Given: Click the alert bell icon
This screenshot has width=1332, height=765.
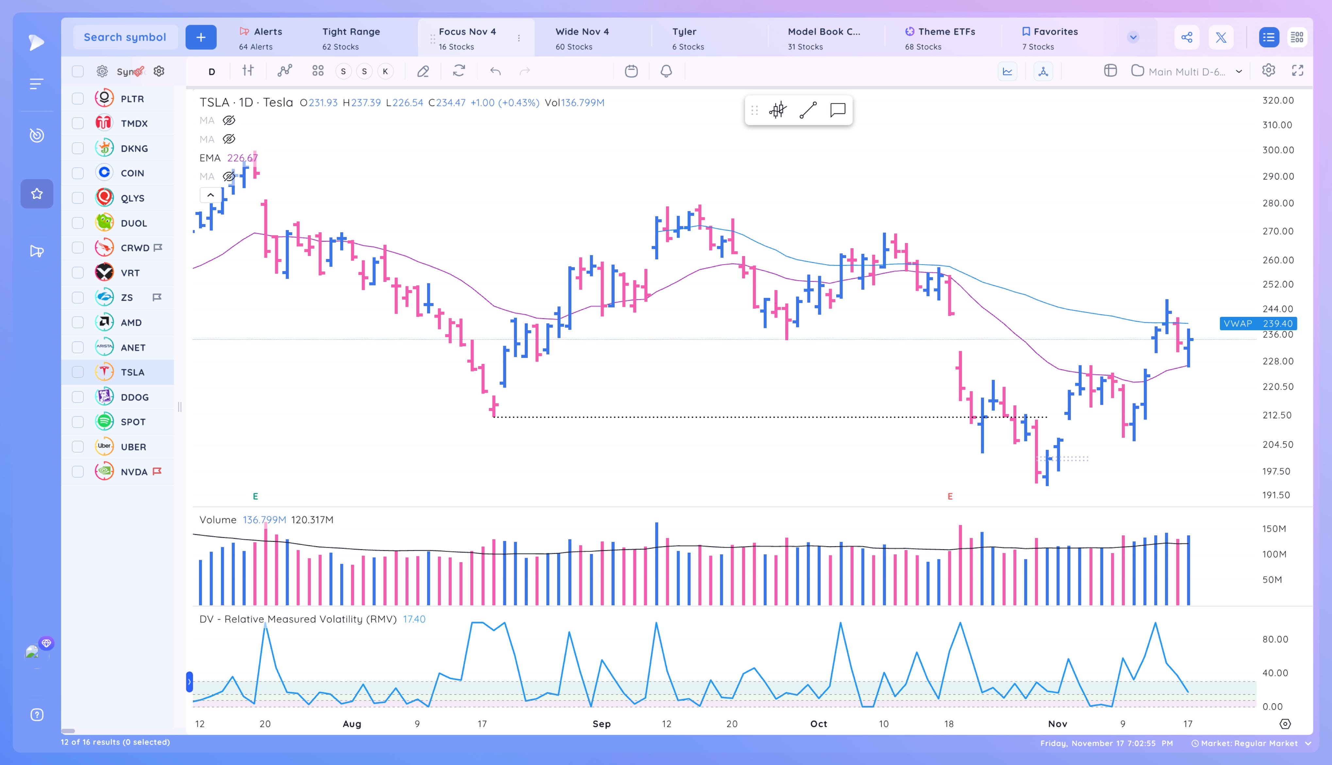Looking at the screenshot, I should (x=666, y=71).
